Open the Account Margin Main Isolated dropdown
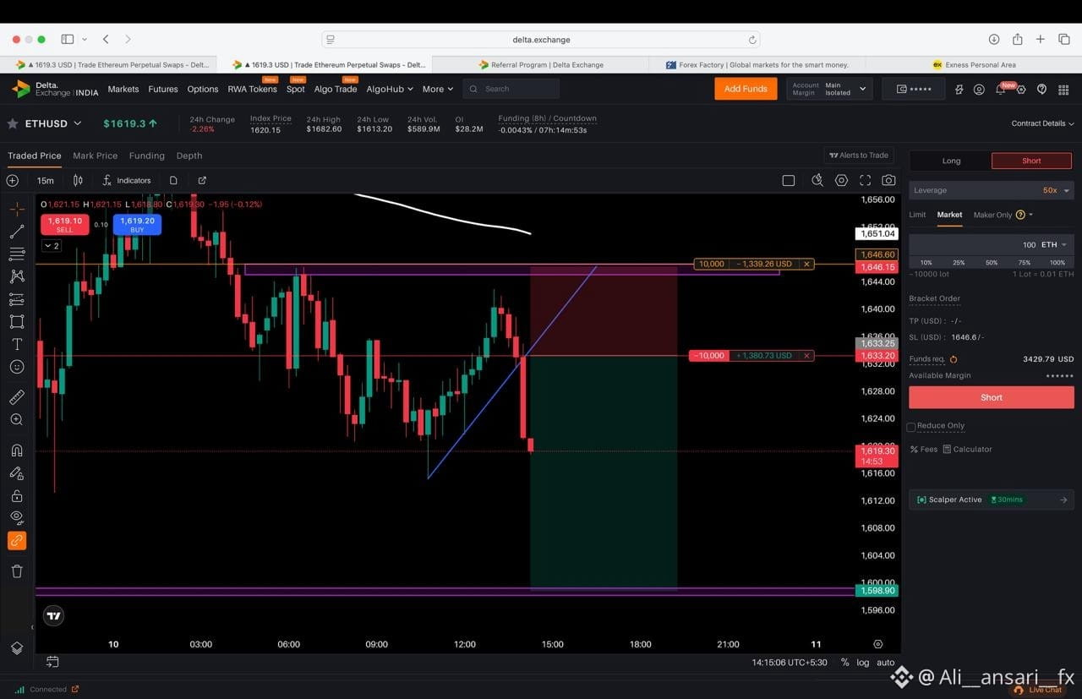Viewport: 1082px width, 699px height. (x=828, y=89)
